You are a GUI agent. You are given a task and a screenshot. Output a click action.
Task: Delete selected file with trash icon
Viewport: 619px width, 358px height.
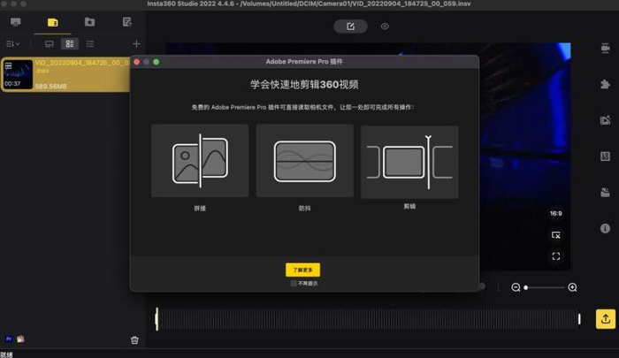[x=134, y=339]
